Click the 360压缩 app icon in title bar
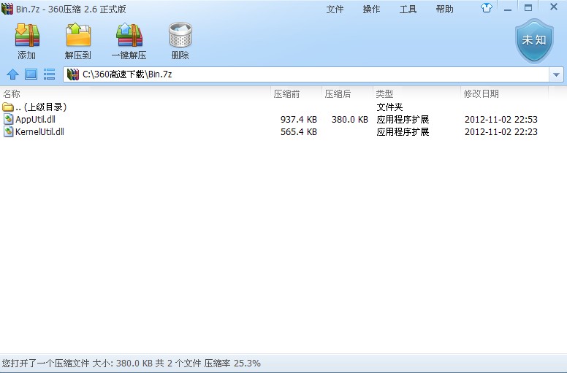Image resolution: width=567 pixels, height=373 pixels. tap(7, 9)
